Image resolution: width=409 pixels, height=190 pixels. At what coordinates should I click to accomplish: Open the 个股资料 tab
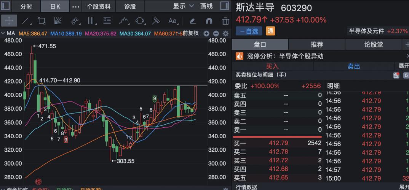[99, 6]
